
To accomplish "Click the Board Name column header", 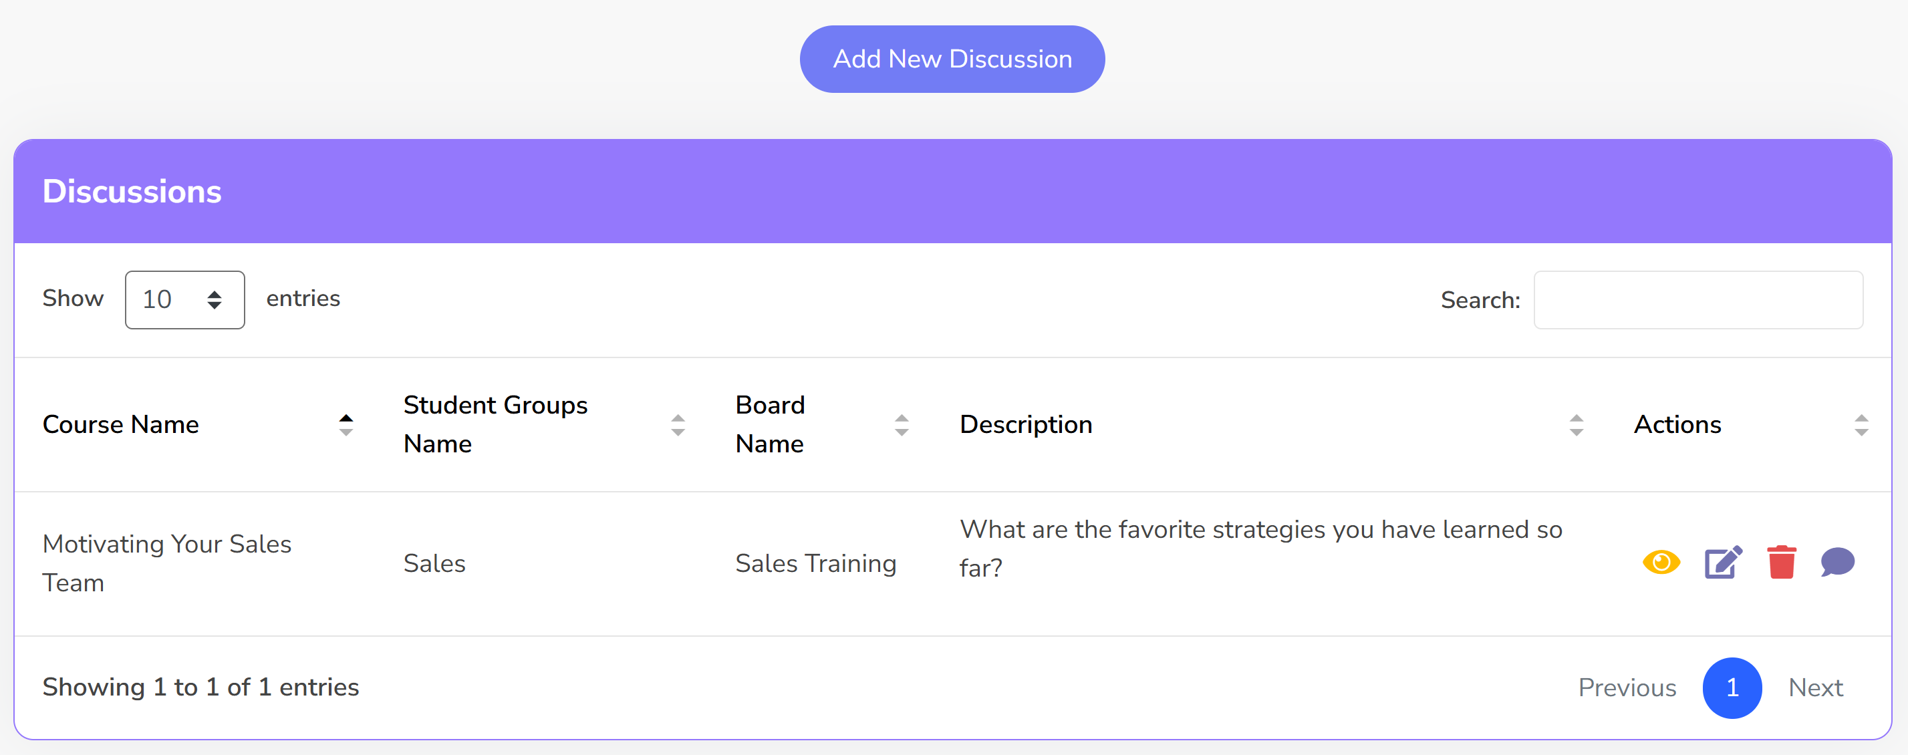I will (770, 425).
